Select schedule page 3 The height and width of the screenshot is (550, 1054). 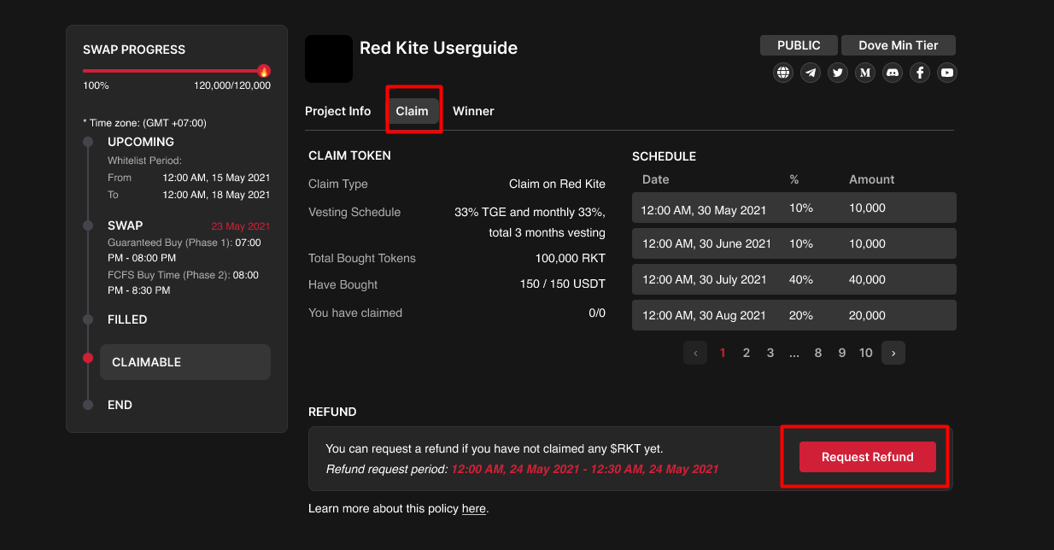coord(770,353)
